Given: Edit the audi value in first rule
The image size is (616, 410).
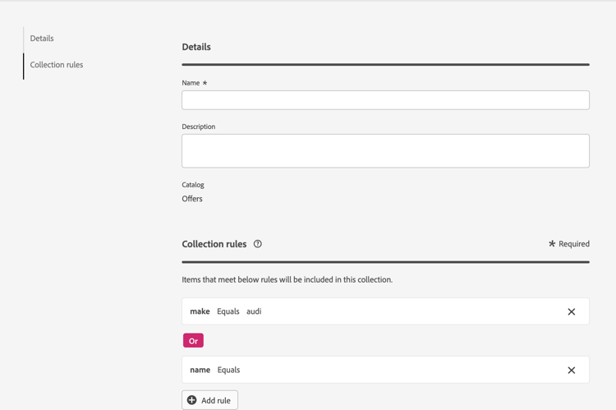Looking at the screenshot, I should point(254,311).
